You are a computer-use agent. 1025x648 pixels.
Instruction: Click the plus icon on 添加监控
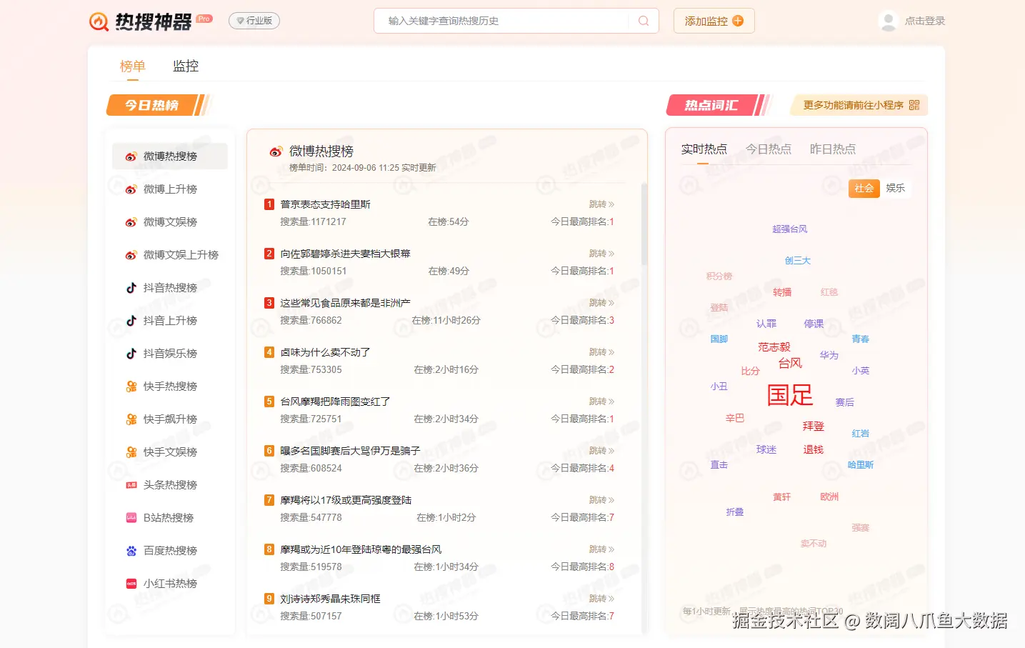[738, 21]
